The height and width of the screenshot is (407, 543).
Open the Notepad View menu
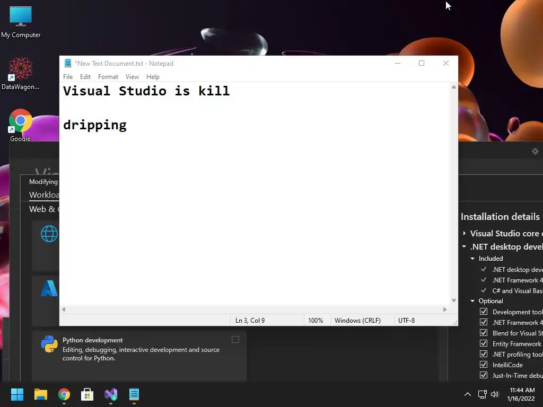click(x=132, y=76)
